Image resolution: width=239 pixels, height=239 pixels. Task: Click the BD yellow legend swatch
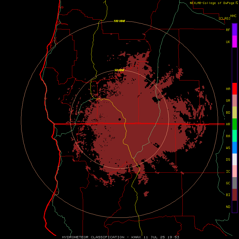[234, 113]
